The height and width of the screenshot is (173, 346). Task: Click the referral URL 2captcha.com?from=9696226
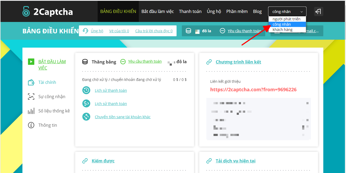click(x=253, y=90)
